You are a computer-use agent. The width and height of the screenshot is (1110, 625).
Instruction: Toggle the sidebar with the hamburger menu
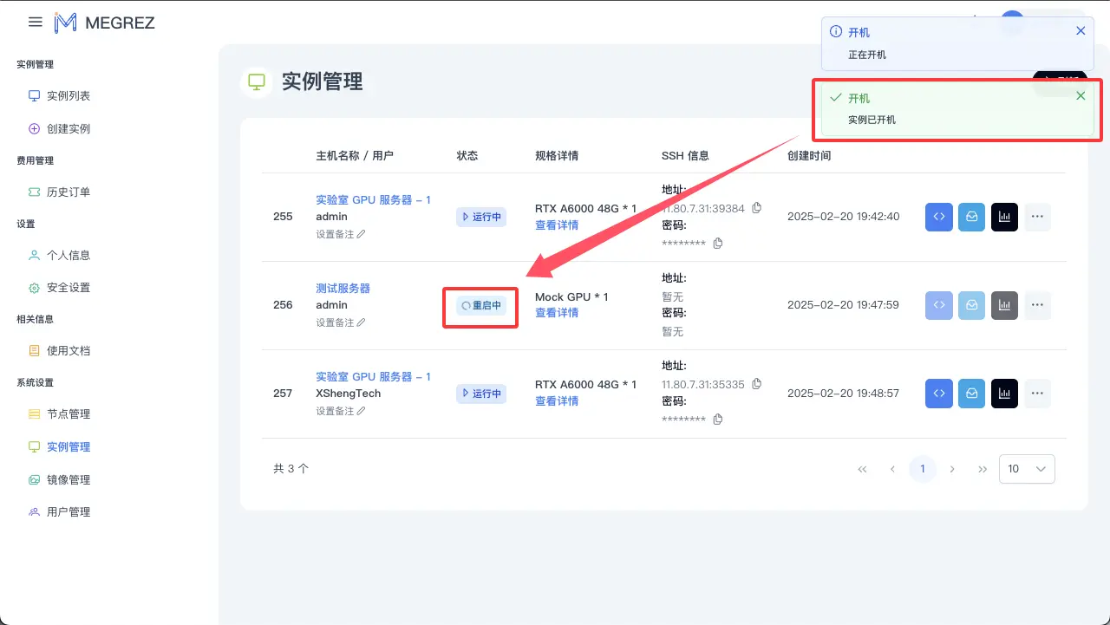point(35,22)
